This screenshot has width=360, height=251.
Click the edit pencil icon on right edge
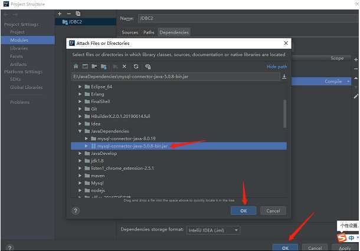click(356, 97)
